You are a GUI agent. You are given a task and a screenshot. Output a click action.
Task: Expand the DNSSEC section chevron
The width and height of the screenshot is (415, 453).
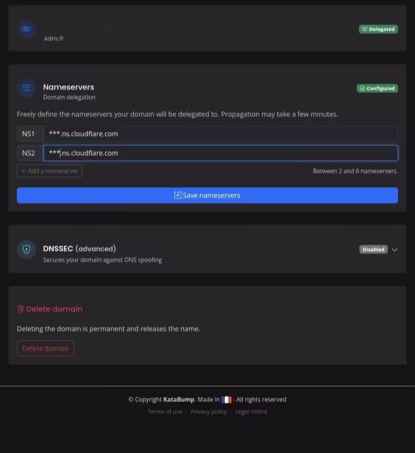pos(395,250)
